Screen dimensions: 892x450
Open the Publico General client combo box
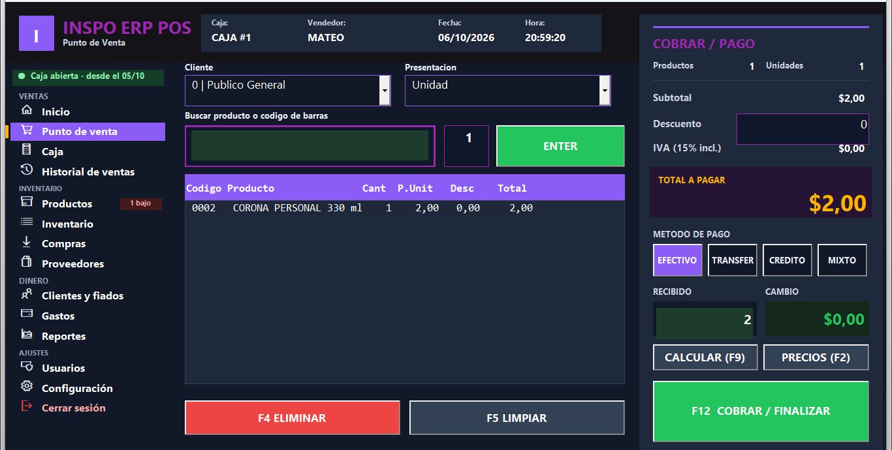(287, 91)
